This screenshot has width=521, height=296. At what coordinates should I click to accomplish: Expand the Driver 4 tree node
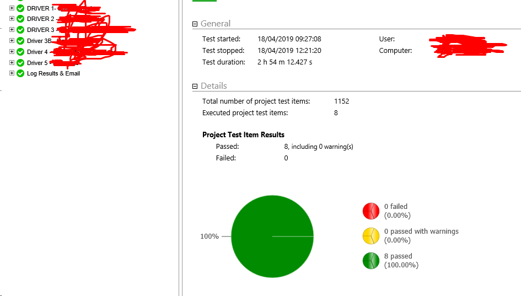[x=12, y=52]
